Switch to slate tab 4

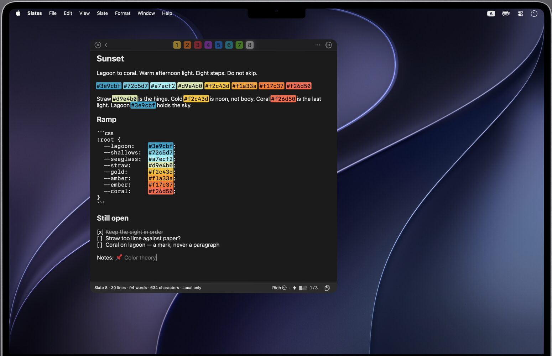click(208, 45)
